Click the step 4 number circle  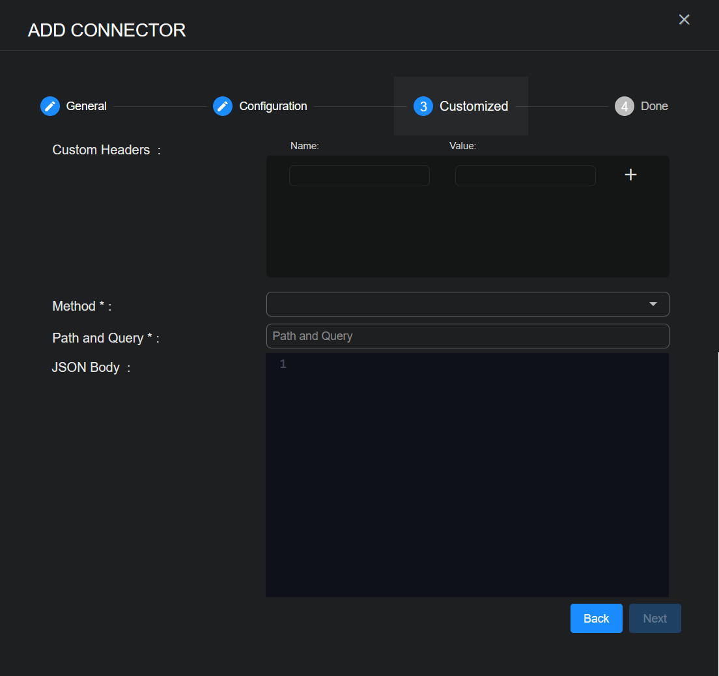(624, 106)
